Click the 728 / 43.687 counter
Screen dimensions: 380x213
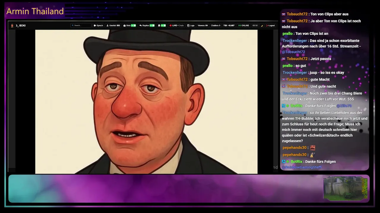click(x=229, y=25)
